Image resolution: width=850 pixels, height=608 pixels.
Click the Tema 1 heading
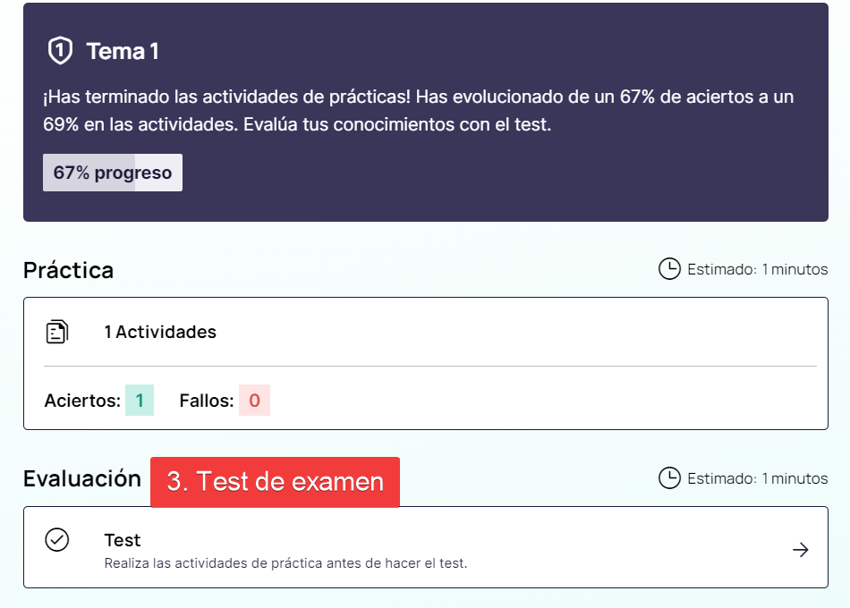(123, 52)
